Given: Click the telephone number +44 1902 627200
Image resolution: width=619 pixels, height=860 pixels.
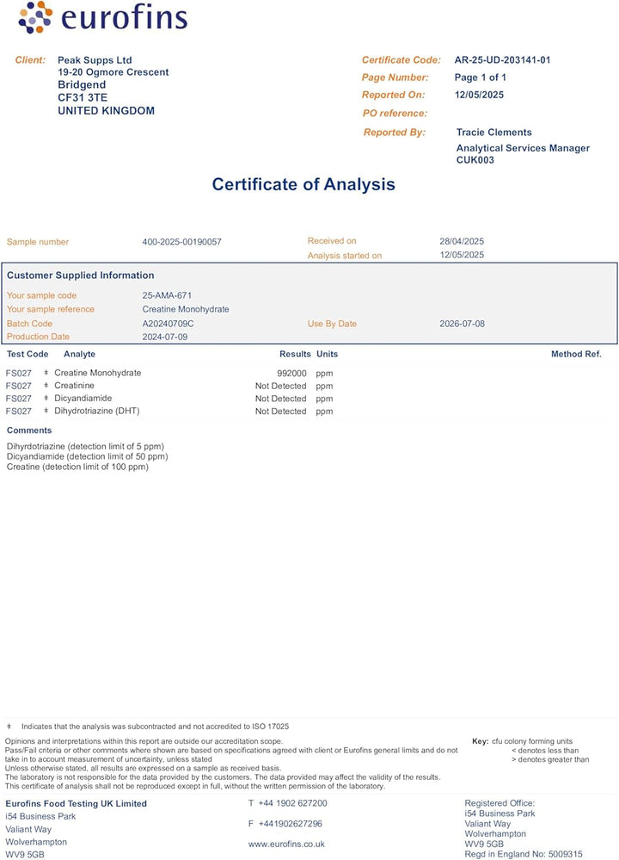Looking at the screenshot, I should 292,803.
